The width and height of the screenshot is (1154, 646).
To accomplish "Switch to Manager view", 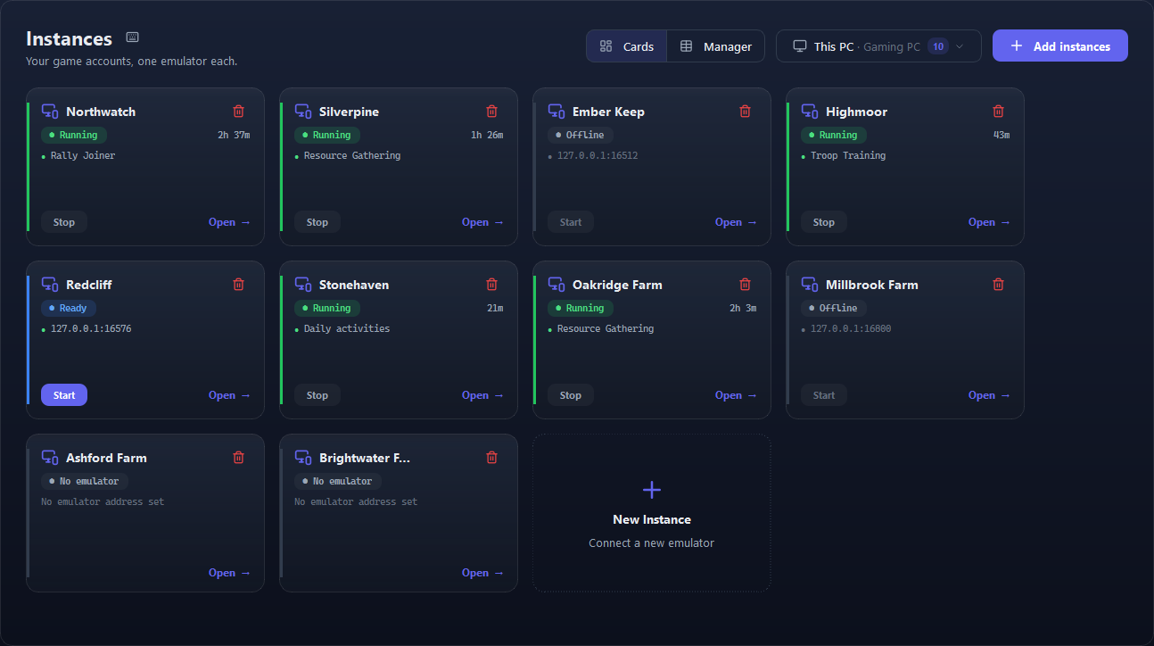I will coord(715,46).
